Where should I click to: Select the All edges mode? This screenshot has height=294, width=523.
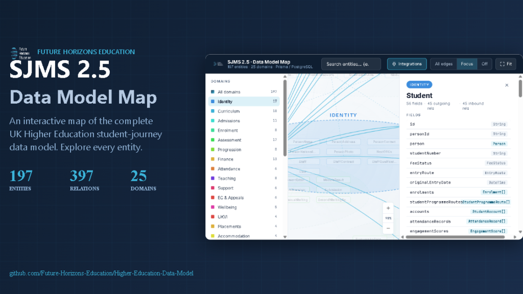pyautogui.click(x=443, y=64)
